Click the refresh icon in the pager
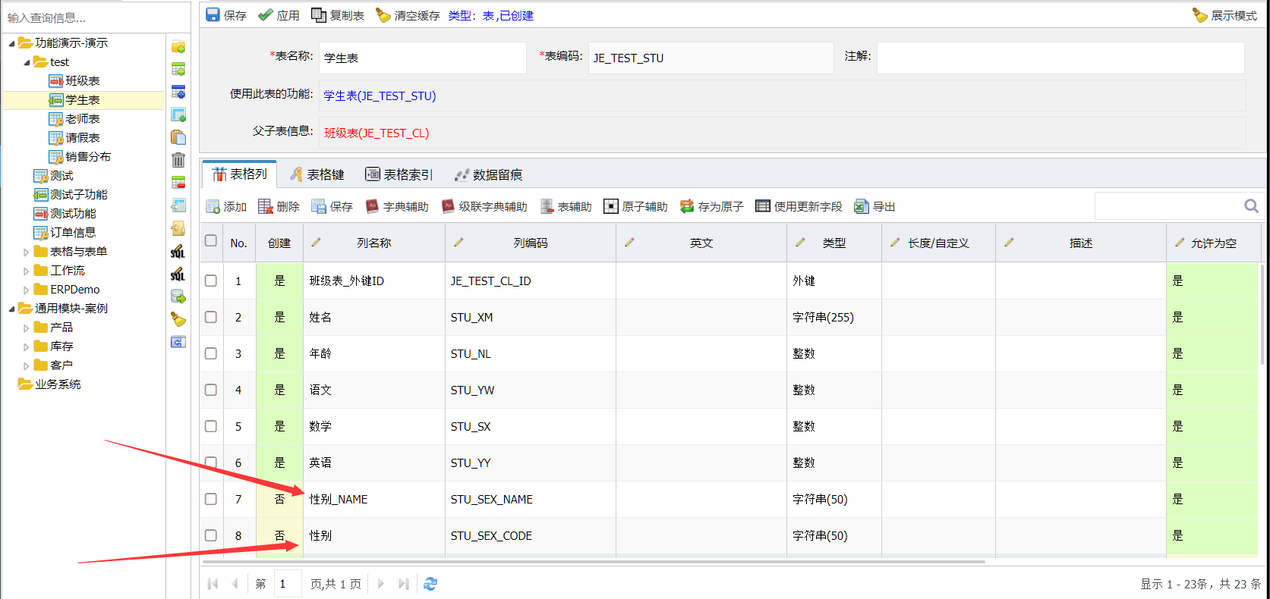 [x=430, y=584]
